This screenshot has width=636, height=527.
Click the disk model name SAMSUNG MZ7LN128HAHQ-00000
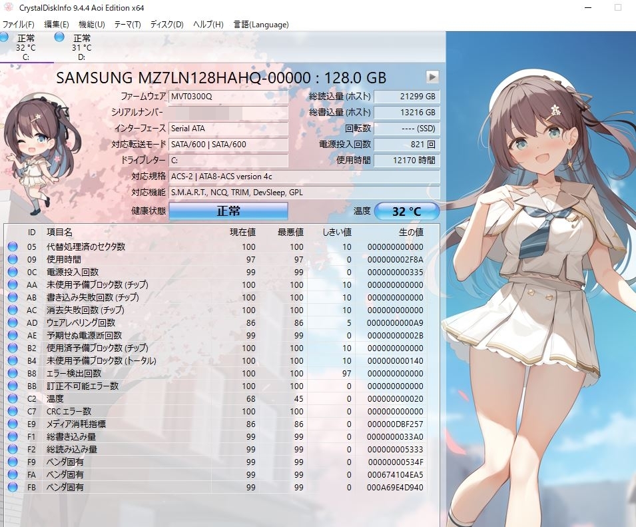[183, 77]
